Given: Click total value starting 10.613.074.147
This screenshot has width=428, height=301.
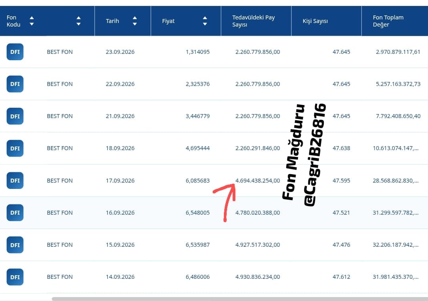Looking at the screenshot, I should coord(396,148).
